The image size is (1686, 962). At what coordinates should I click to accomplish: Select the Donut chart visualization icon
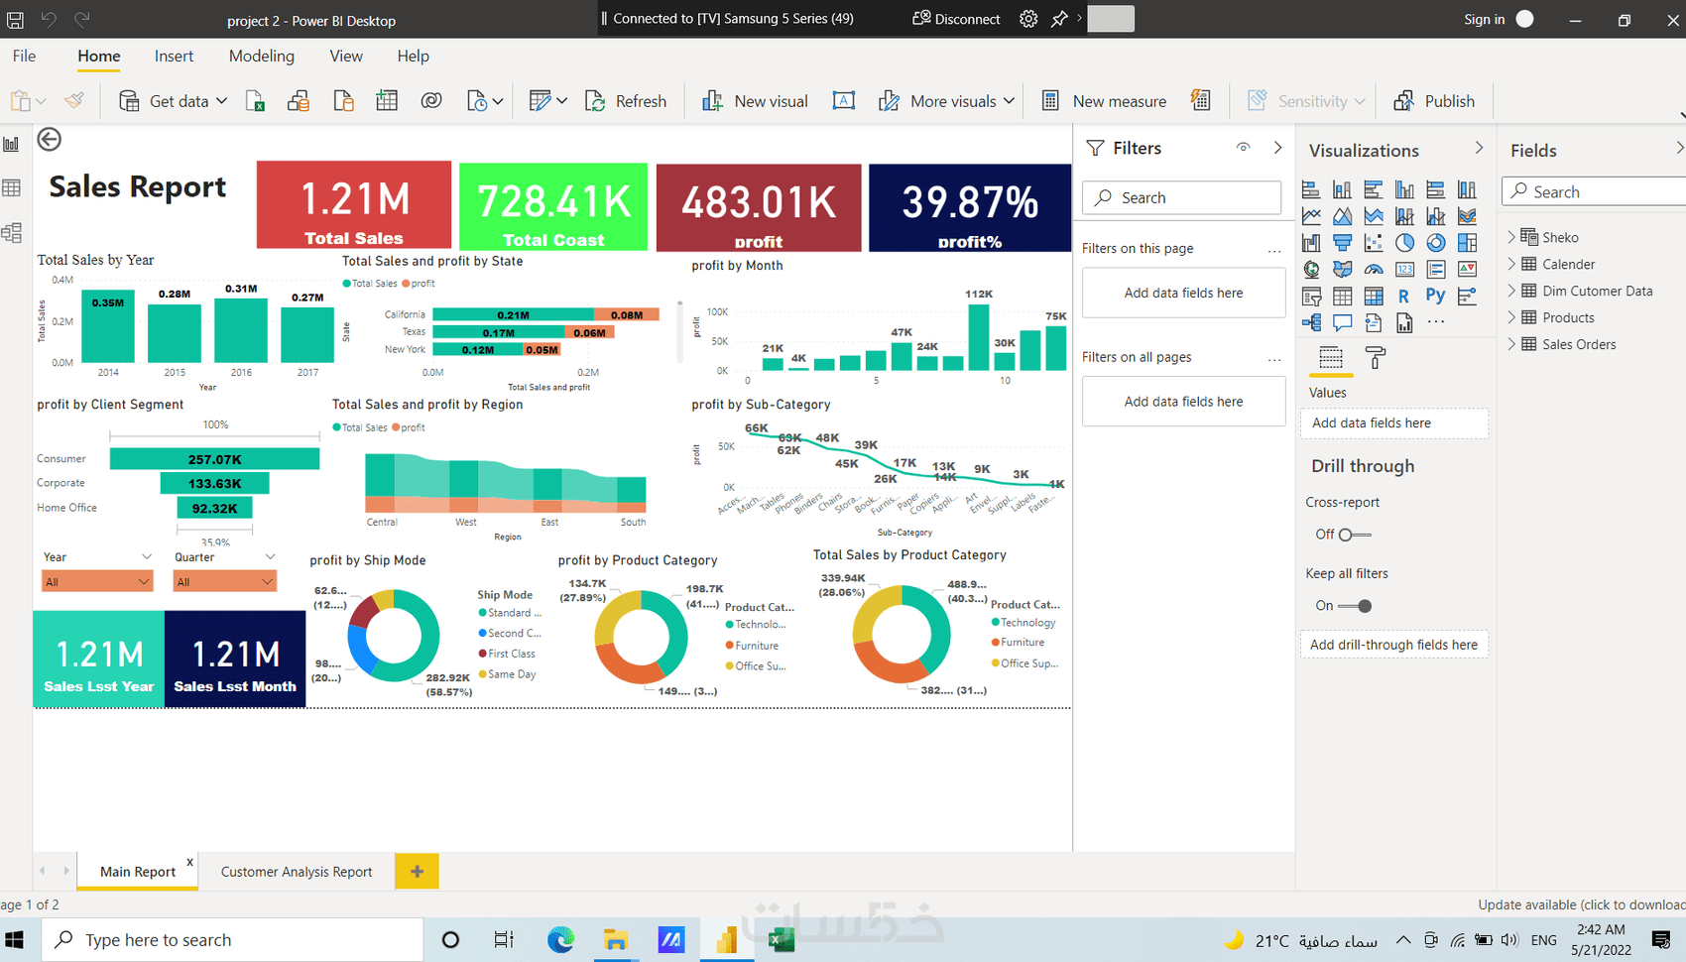tap(1436, 243)
